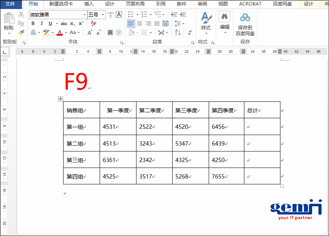Open the Paragraph dialog launcher
Screen dimensions: 329x236
(x=193, y=43)
